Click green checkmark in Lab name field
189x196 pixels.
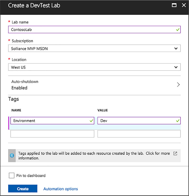178,30
